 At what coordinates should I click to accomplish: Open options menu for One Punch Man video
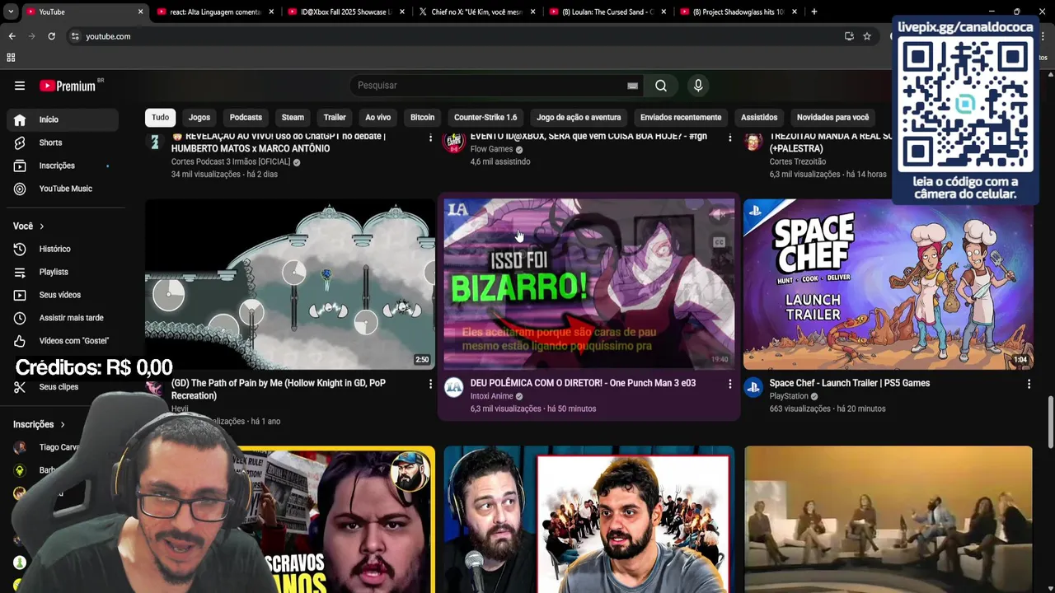(x=729, y=384)
